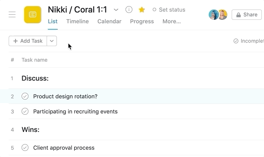
Task: Toggle the favorite star icon
Action: click(142, 10)
